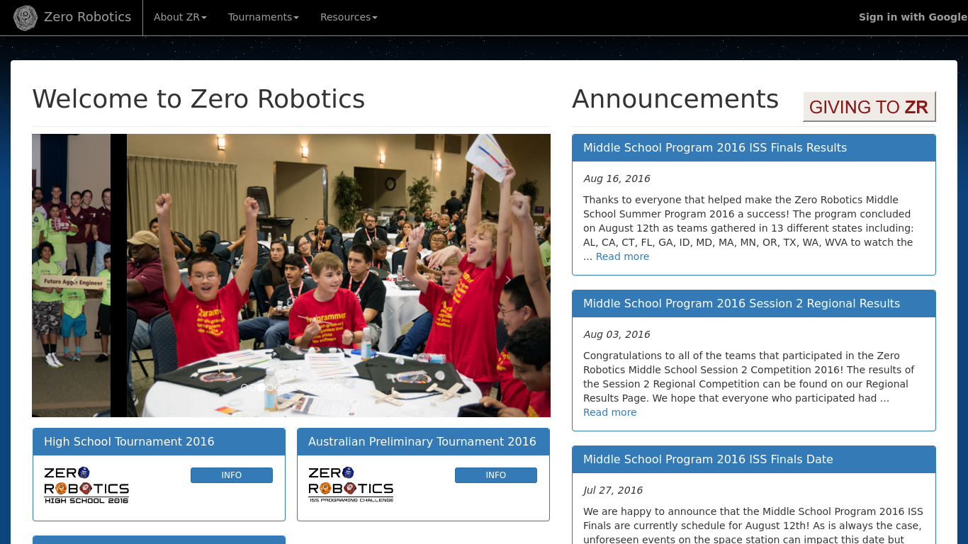
Task: Click the GIVING TO ZR button
Action: point(869,107)
